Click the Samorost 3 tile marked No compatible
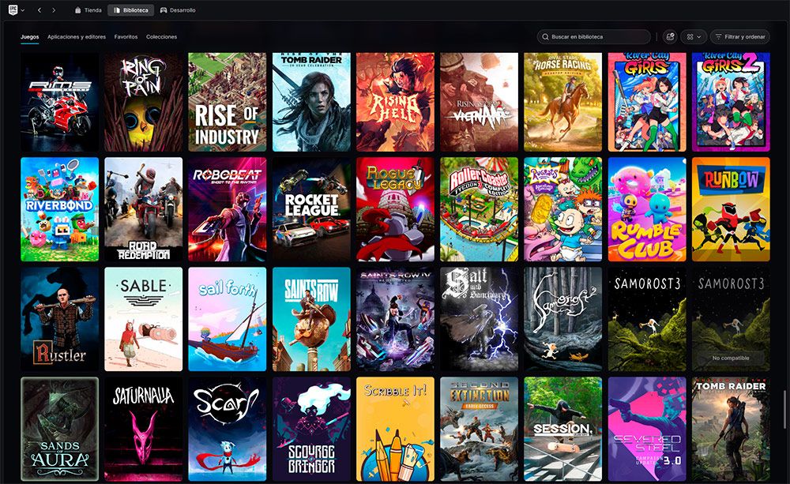Image resolution: width=790 pixels, height=484 pixels. [731, 319]
